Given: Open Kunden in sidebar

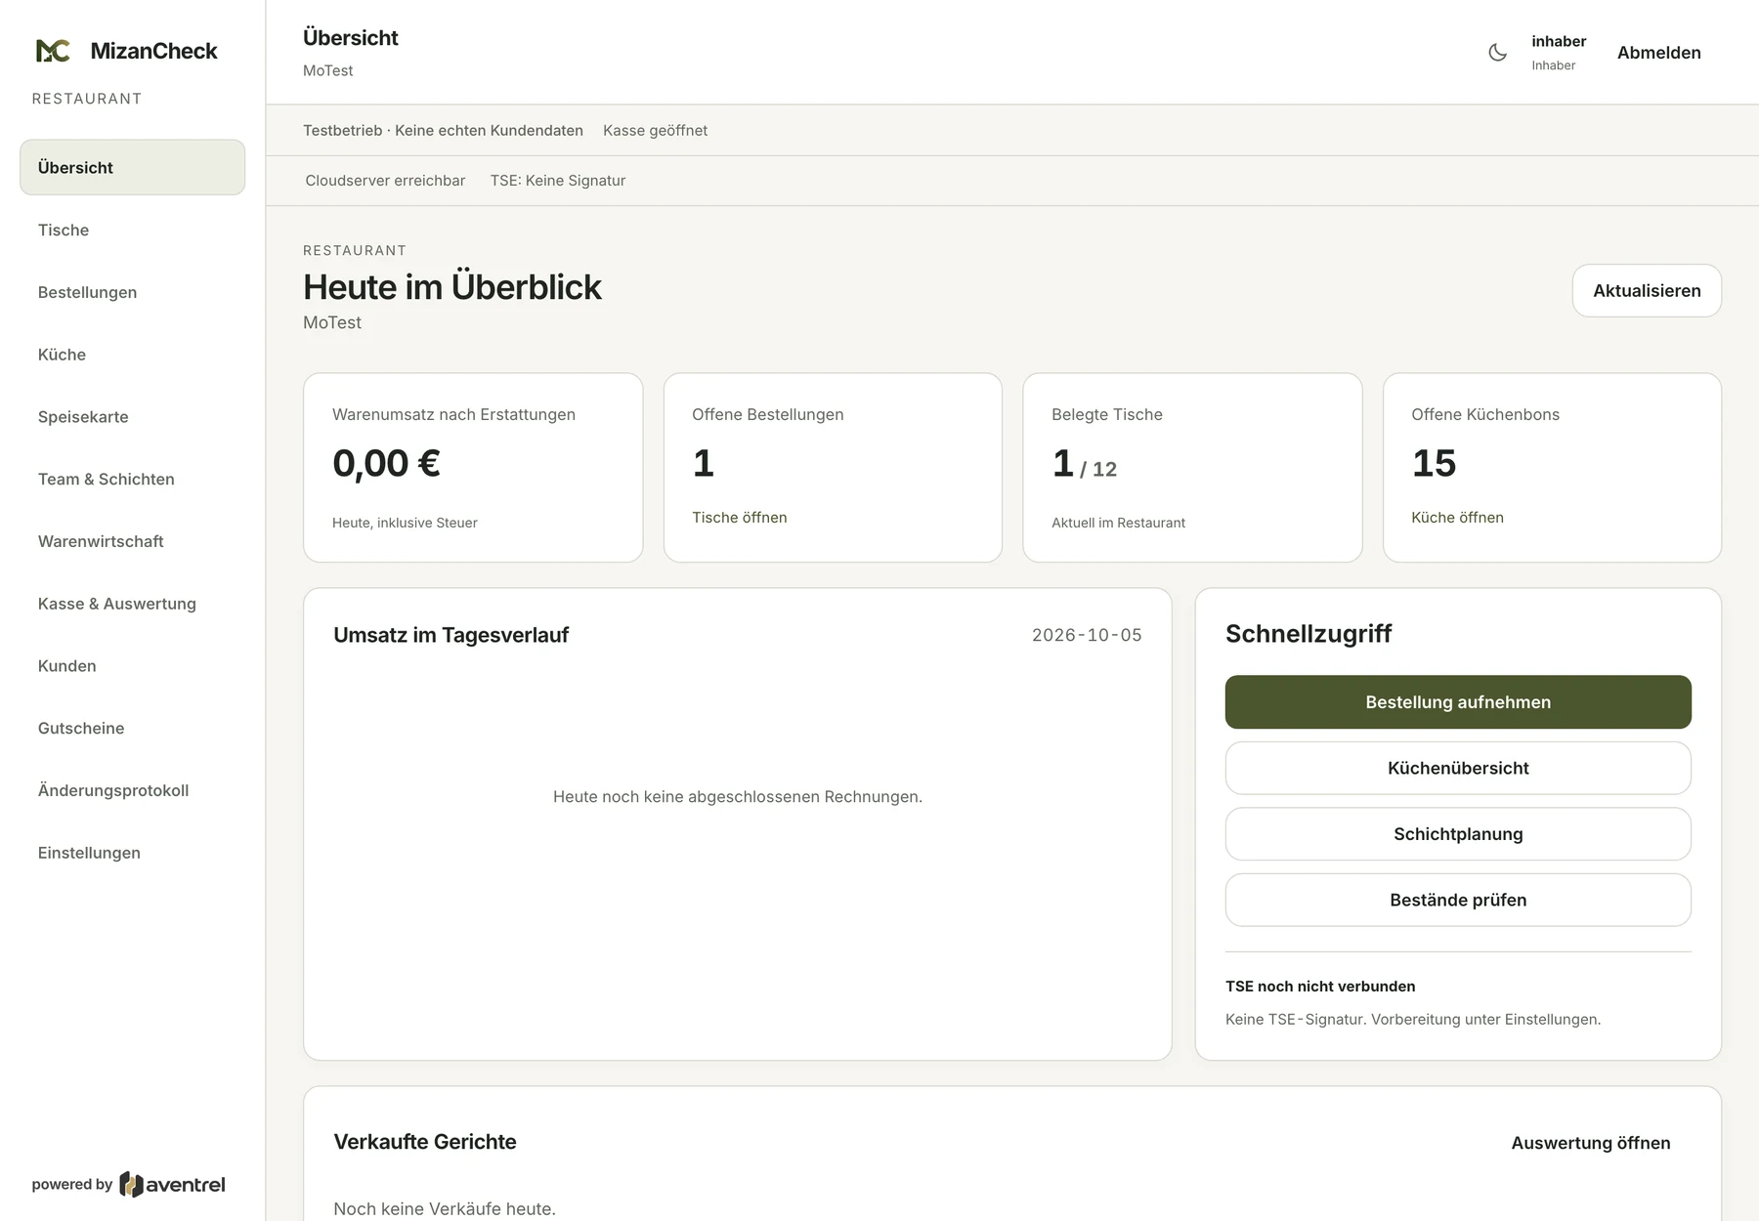Looking at the screenshot, I should (132, 666).
